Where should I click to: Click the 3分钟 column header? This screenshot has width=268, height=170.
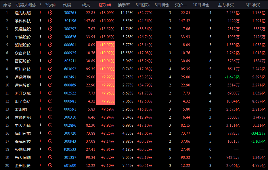[x=50, y=5]
